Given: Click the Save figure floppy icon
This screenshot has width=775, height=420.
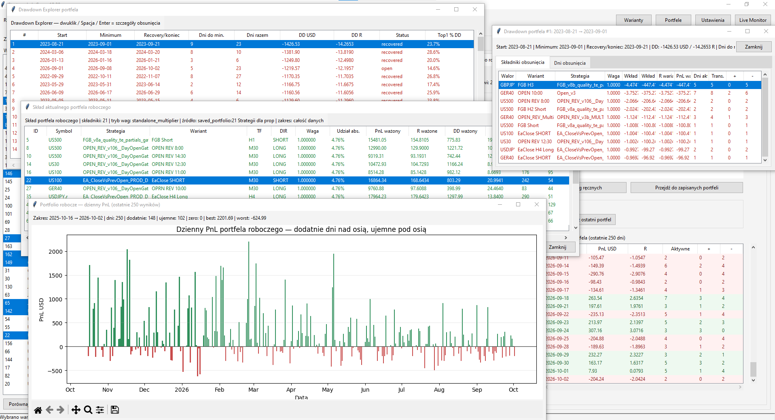Looking at the screenshot, I should [x=115, y=410].
